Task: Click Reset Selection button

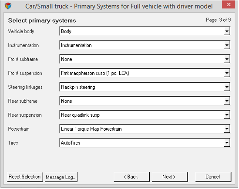Action: [x=25, y=177]
